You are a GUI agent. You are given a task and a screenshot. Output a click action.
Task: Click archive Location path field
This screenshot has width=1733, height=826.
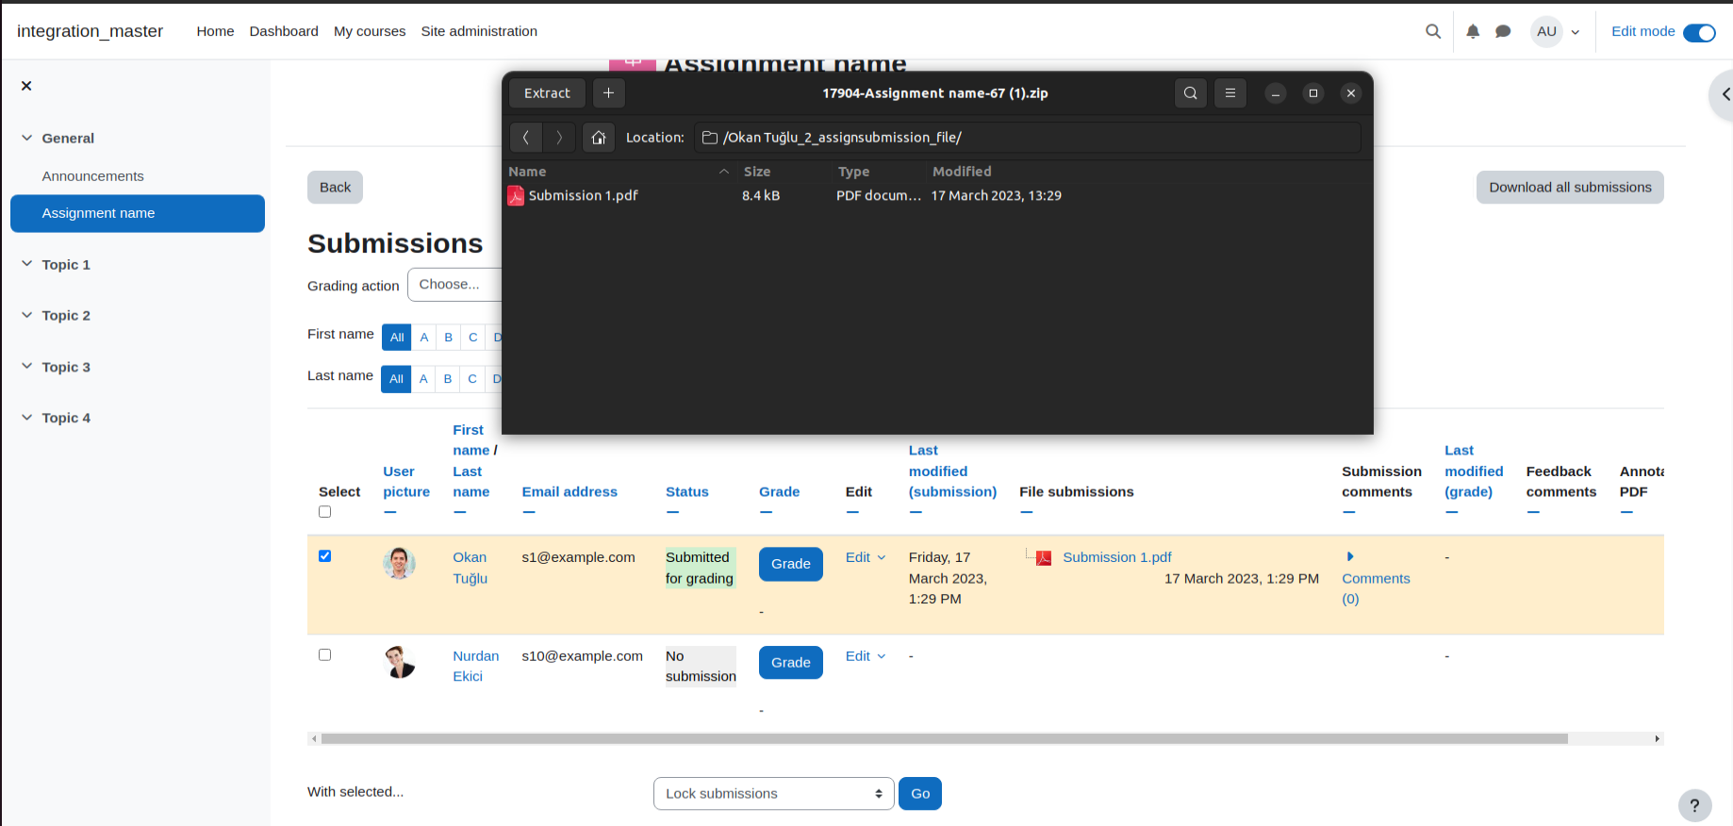[x=1027, y=138]
